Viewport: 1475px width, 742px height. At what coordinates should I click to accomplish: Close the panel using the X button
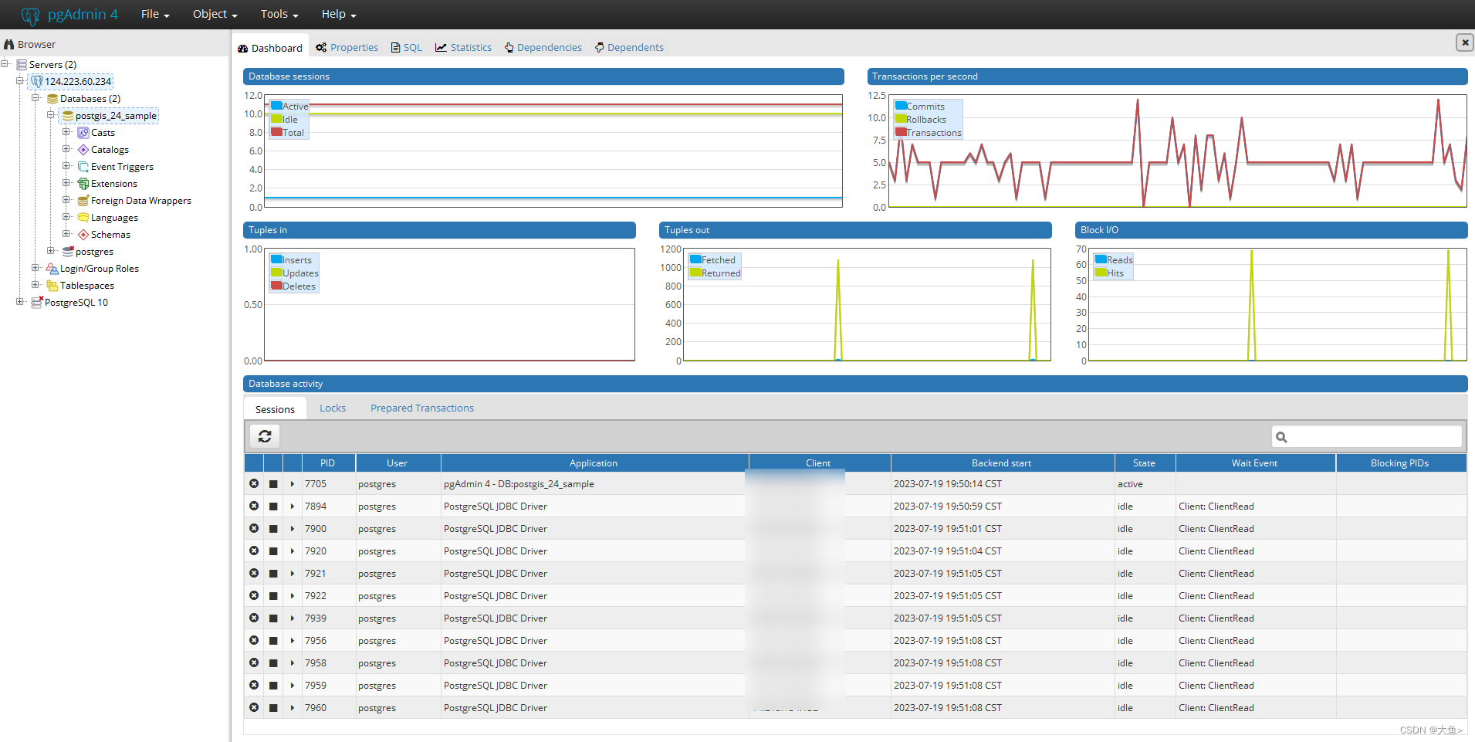click(x=1464, y=42)
